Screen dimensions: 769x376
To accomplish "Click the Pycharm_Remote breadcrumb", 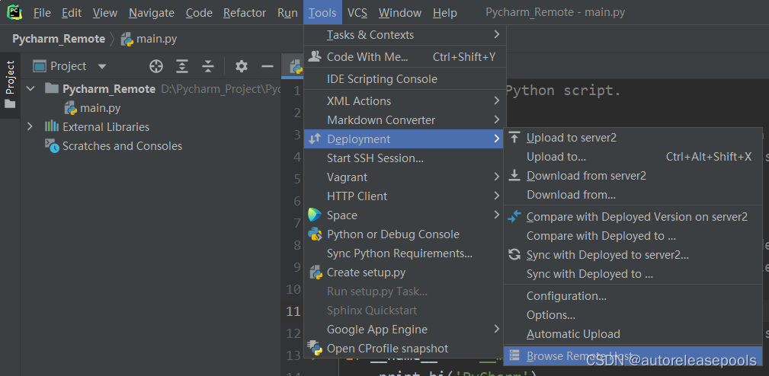I will [x=59, y=39].
